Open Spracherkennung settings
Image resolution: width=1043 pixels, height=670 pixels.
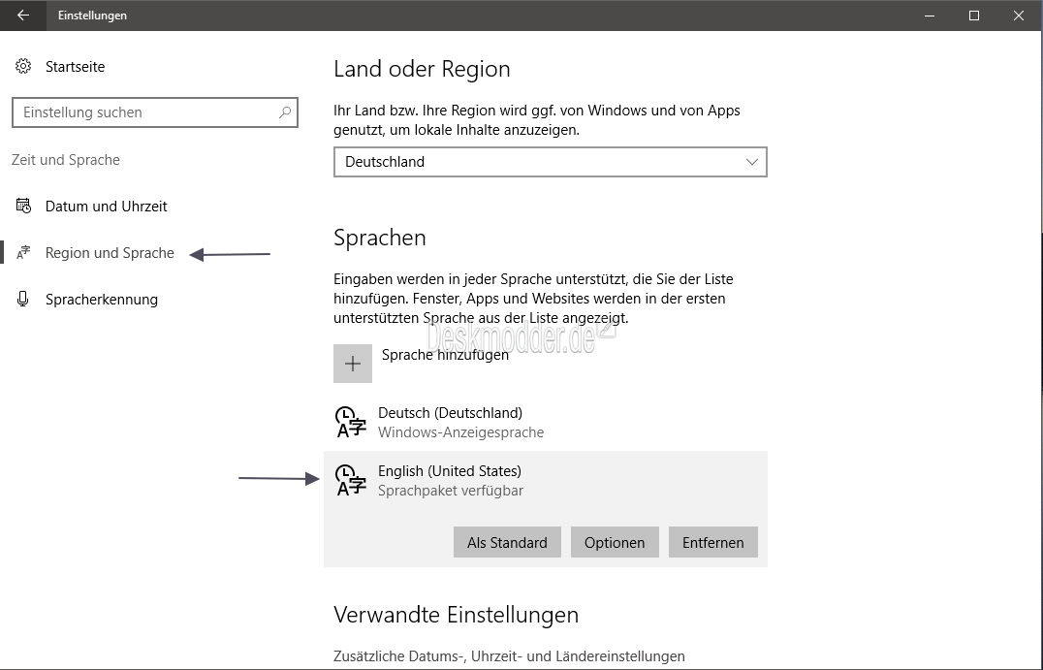point(102,300)
